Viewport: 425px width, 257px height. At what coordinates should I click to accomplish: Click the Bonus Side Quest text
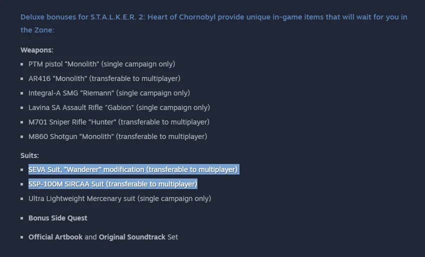pyautogui.click(x=57, y=218)
